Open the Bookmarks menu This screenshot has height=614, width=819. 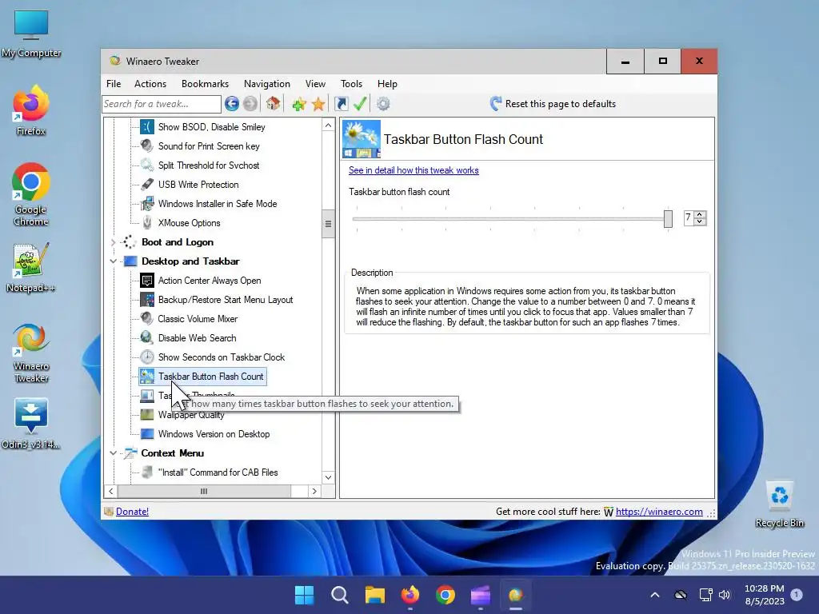pyautogui.click(x=205, y=84)
